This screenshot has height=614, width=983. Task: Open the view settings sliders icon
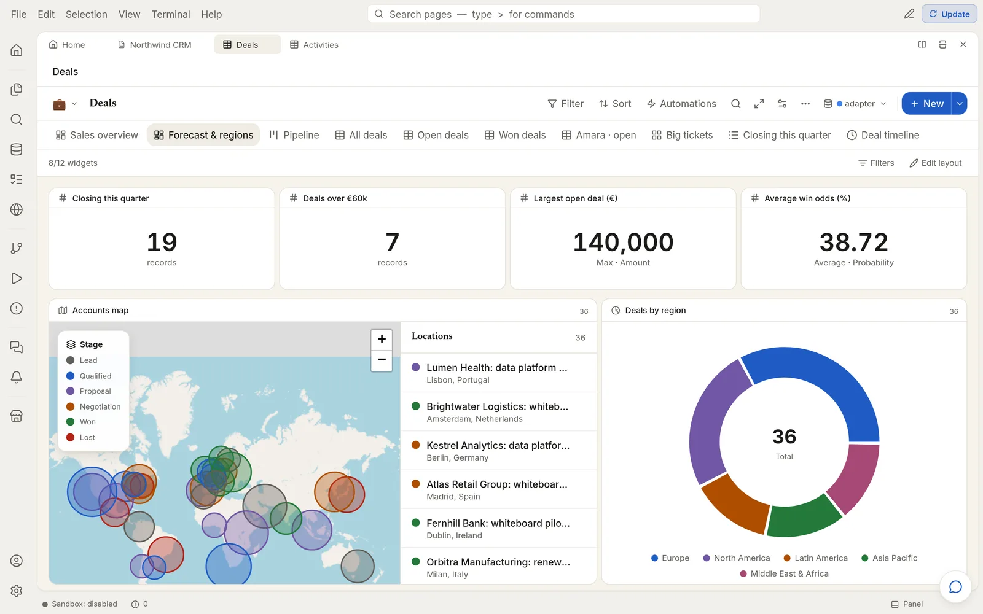pos(782,104)
